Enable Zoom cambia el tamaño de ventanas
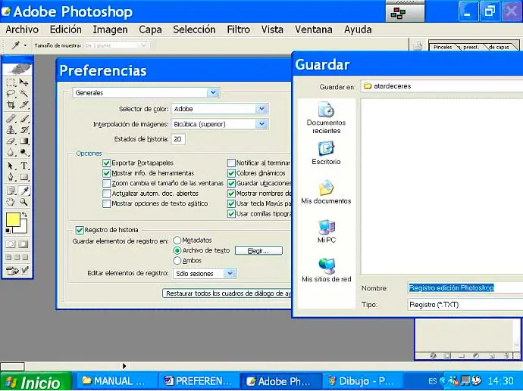The height and width of the screenshot is (391, 523). tap(106, 183)
